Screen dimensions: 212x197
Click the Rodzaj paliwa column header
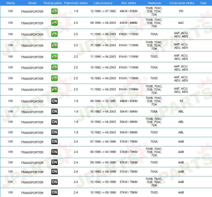[x=53, y=3]
